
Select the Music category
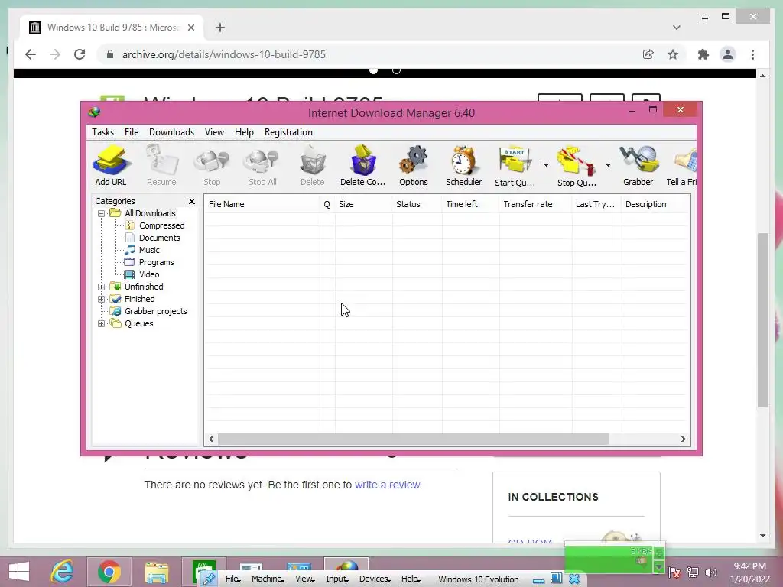coord(149,250)
